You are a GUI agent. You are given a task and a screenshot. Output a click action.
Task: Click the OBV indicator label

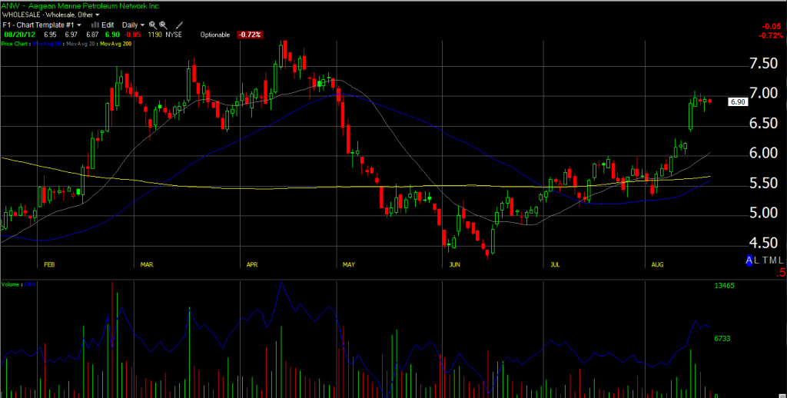click(32, 282)
